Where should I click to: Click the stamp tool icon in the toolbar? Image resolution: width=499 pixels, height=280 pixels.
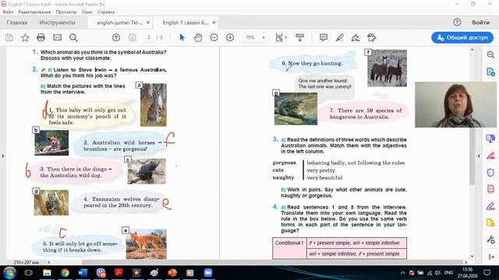tap(372, 38)
